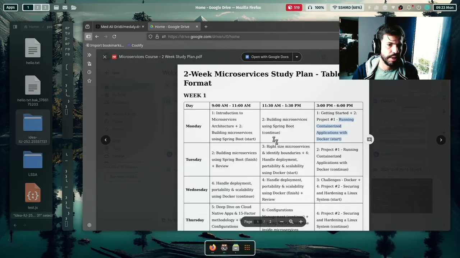Switch to workspace 3

(45, 7)
